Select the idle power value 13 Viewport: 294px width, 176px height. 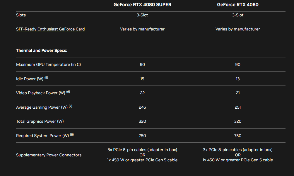pos(237,79)
